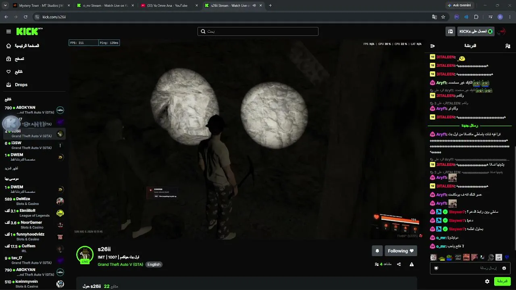
Task: Go back to the previous page
Action: pos(6,17)
